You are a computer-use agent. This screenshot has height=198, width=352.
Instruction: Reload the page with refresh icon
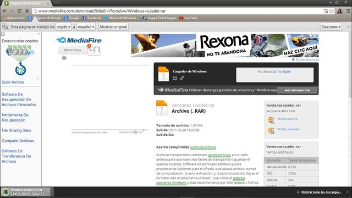pos(20,11)
